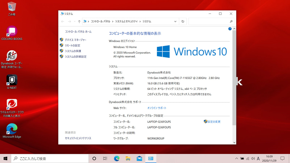This screenshot has width=290, height=163.
Task: Click the システム breadcrumb in address bar
Action: [147, 21]
